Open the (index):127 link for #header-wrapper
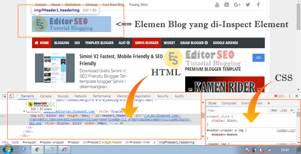The height and width of the screenshot is (154, 301). (x=286, y=130)
